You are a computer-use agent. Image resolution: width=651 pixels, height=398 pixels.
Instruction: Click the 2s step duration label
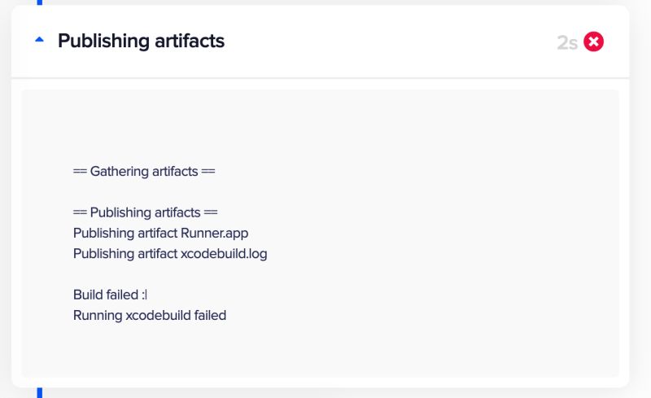567,42
